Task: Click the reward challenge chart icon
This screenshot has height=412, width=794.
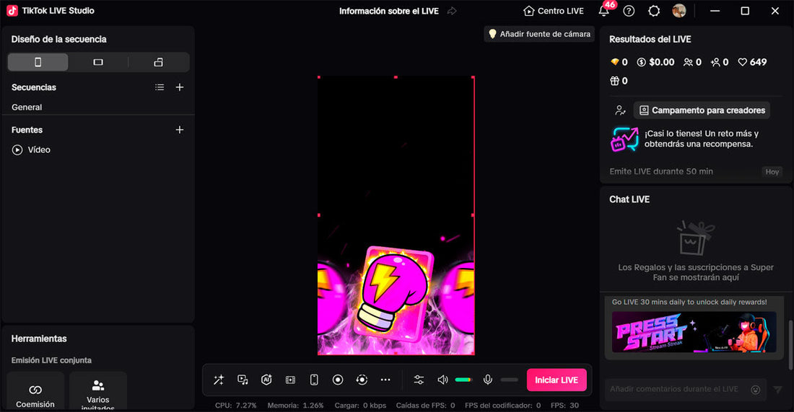Action: coord(624,139)
